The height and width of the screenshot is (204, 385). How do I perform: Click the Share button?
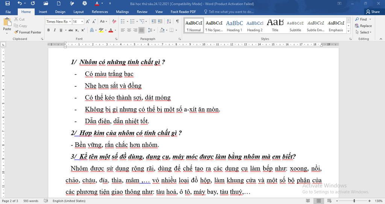point(373,12)
